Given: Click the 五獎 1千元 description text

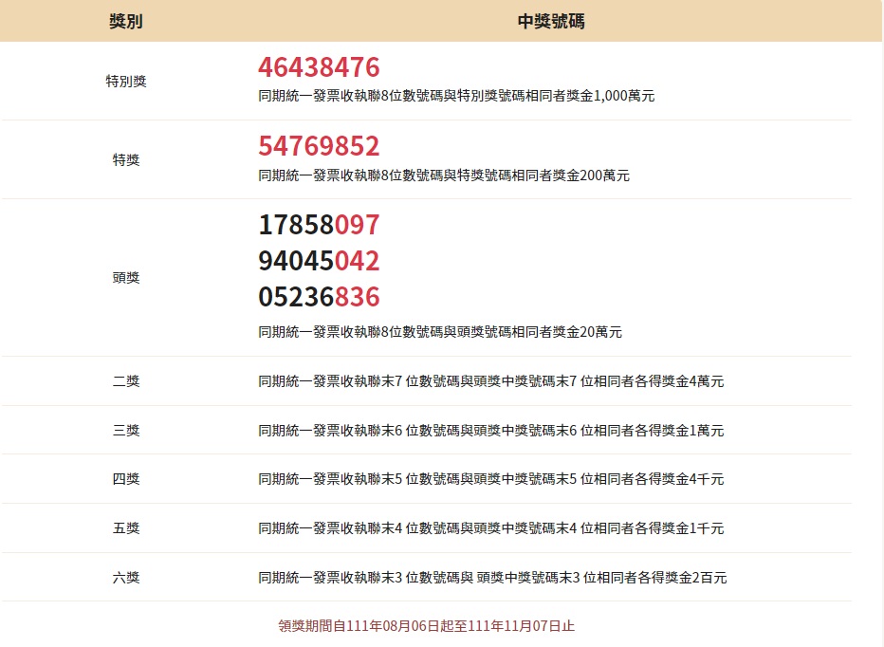Looking at the screenshot, I should pos(490,528).
